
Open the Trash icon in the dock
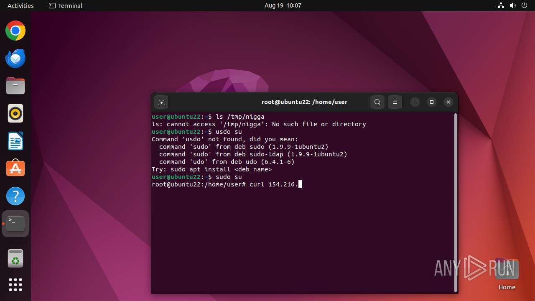click(15, 258)
